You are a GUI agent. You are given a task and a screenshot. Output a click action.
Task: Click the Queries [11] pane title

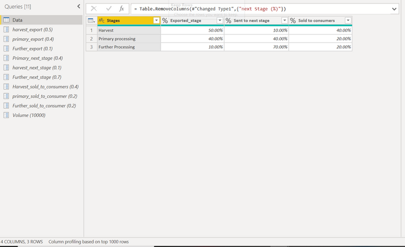(x=18, y=6)
